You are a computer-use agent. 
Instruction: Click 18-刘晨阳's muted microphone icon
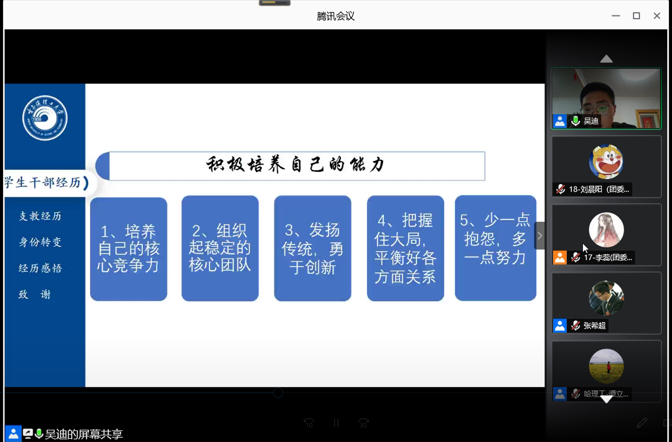pyautogui.click(x=560, y=189)
